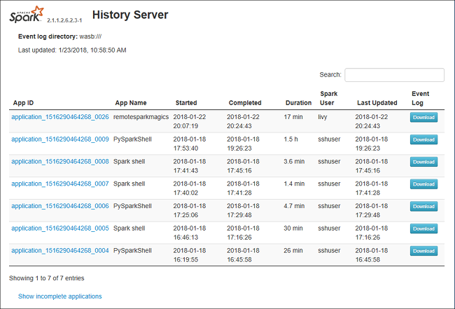Image resolution: width=455 pixels, height=309 pixels.
Task: Show incomplete applications link
Action: point(59,296)
